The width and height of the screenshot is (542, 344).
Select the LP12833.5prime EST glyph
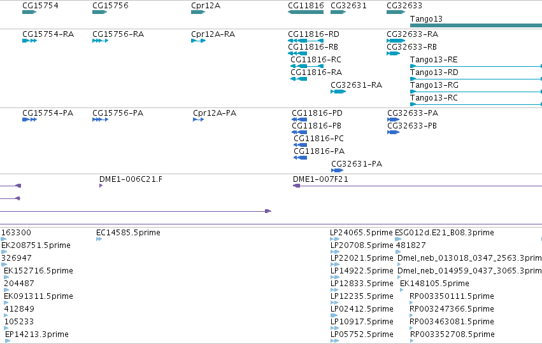tap(334, 290)
